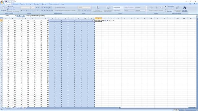The width and height of the screenshot is (198, 111).
Task: Click the increase font size icon
Action: coord(37,7)
